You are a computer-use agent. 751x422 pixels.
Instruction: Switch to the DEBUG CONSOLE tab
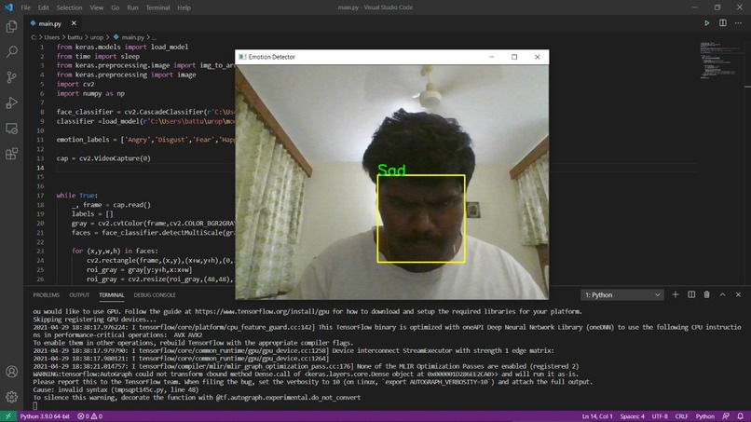click(155, 295)
